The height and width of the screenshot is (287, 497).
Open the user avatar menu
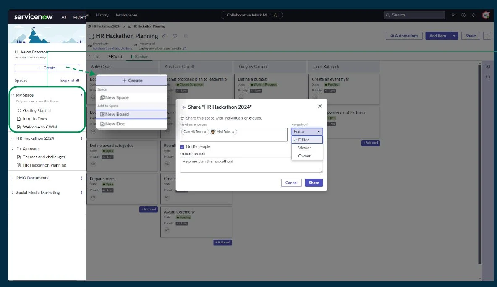486,15
